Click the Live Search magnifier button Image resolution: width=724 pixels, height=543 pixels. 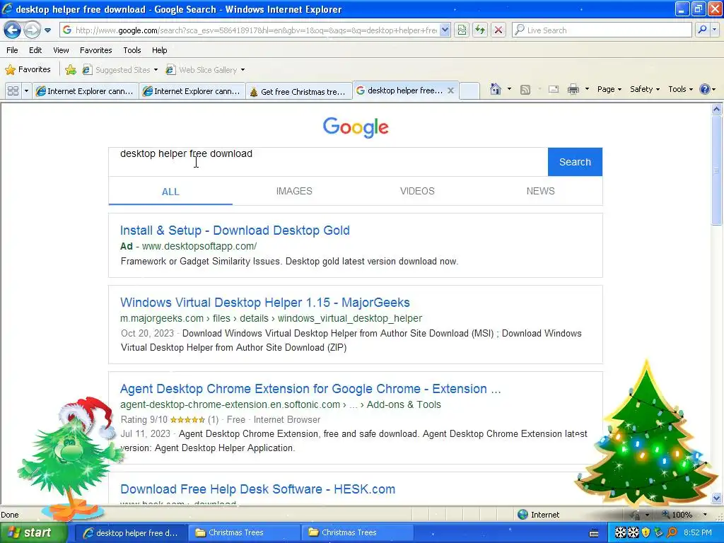coord(702,30)
